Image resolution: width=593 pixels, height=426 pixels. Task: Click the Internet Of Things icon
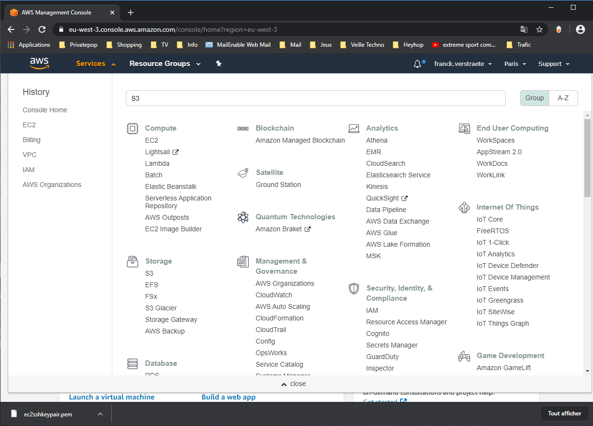[x=464, y=207]
